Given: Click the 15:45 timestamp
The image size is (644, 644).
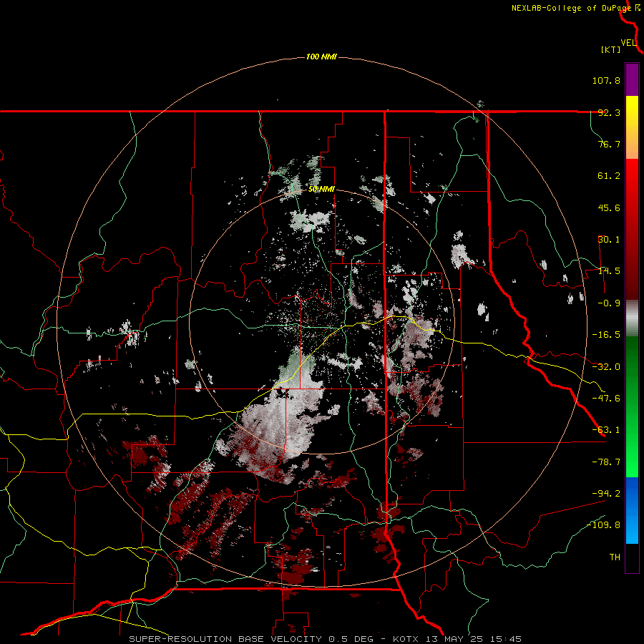Looking at the screenshot, I should click(506, 639).
